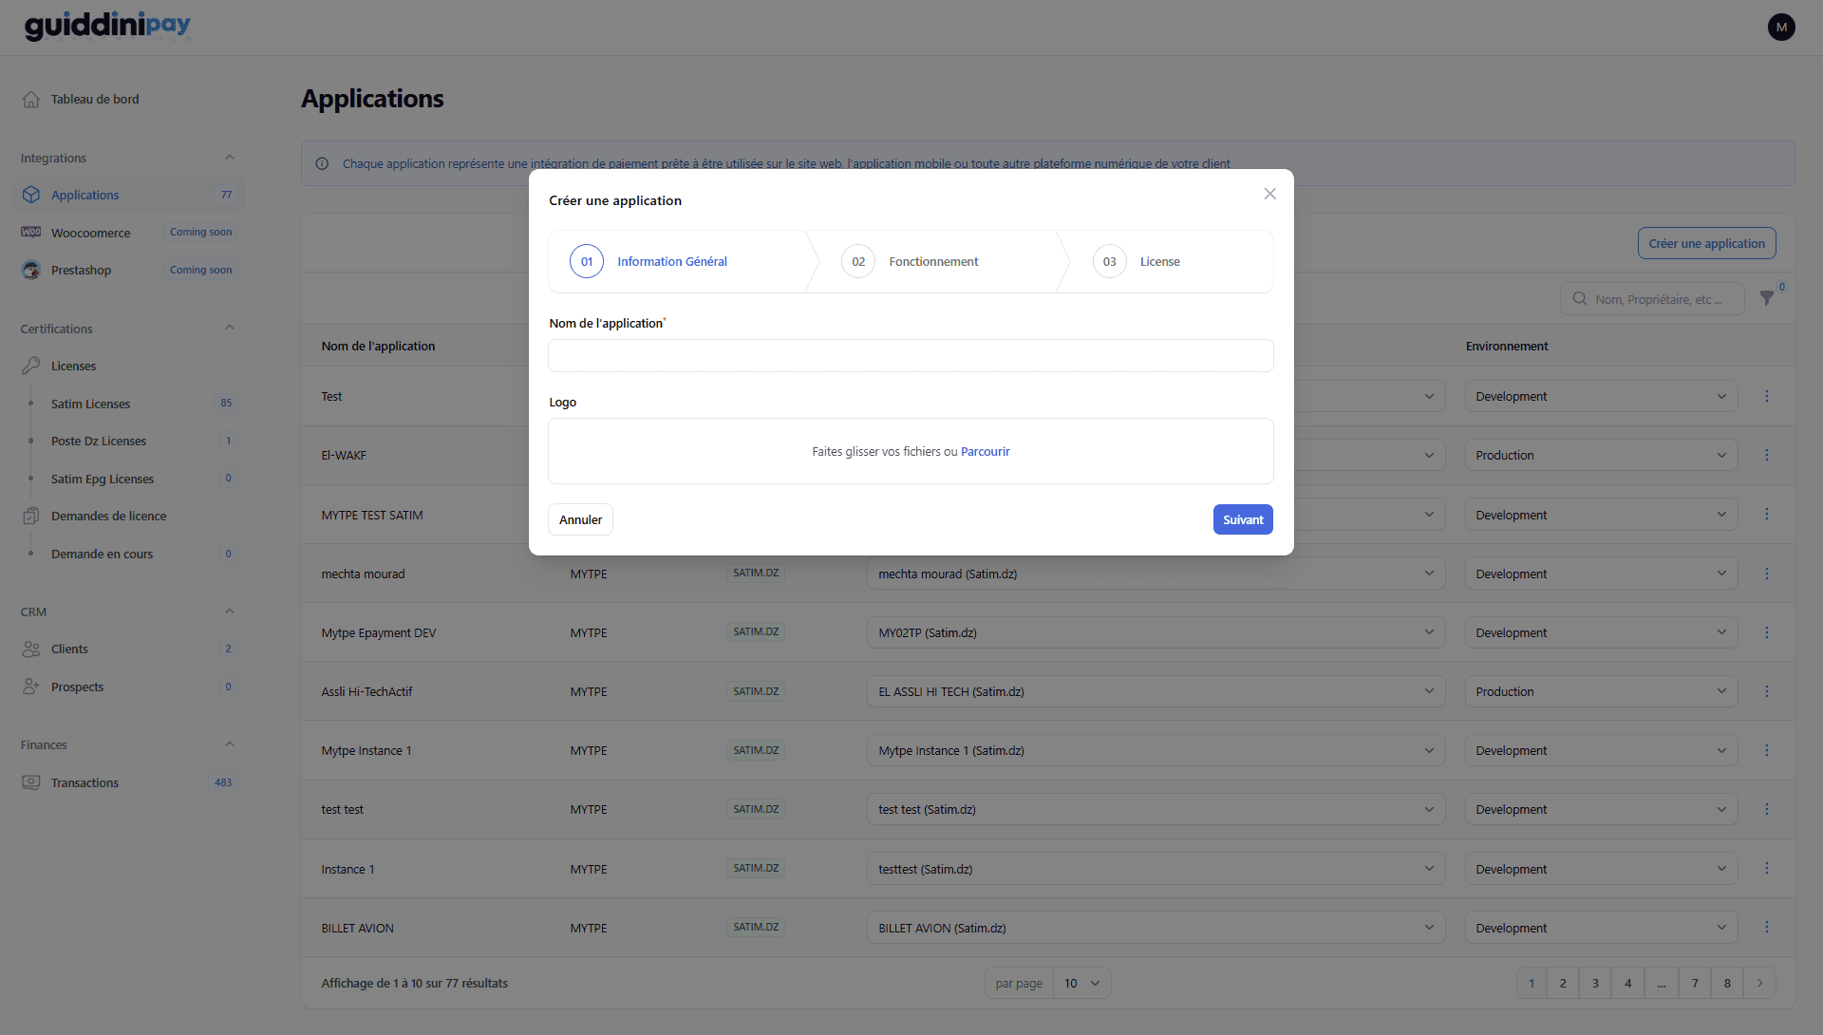
Task: Click the Créer une application button
Action: click(1706, 243)
